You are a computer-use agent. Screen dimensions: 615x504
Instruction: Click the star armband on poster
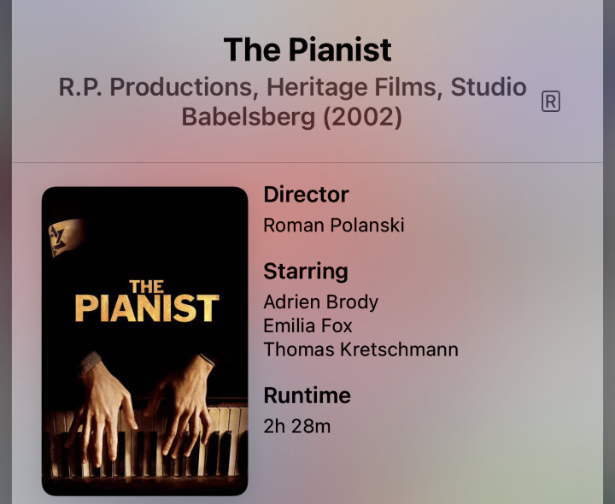[65, 237]
